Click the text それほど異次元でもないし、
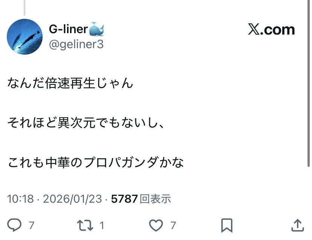The image size is (312, 240). tap(86, 123)
